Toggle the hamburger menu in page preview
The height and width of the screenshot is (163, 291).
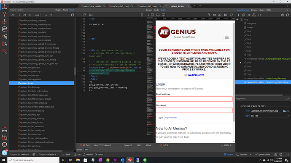227,37
